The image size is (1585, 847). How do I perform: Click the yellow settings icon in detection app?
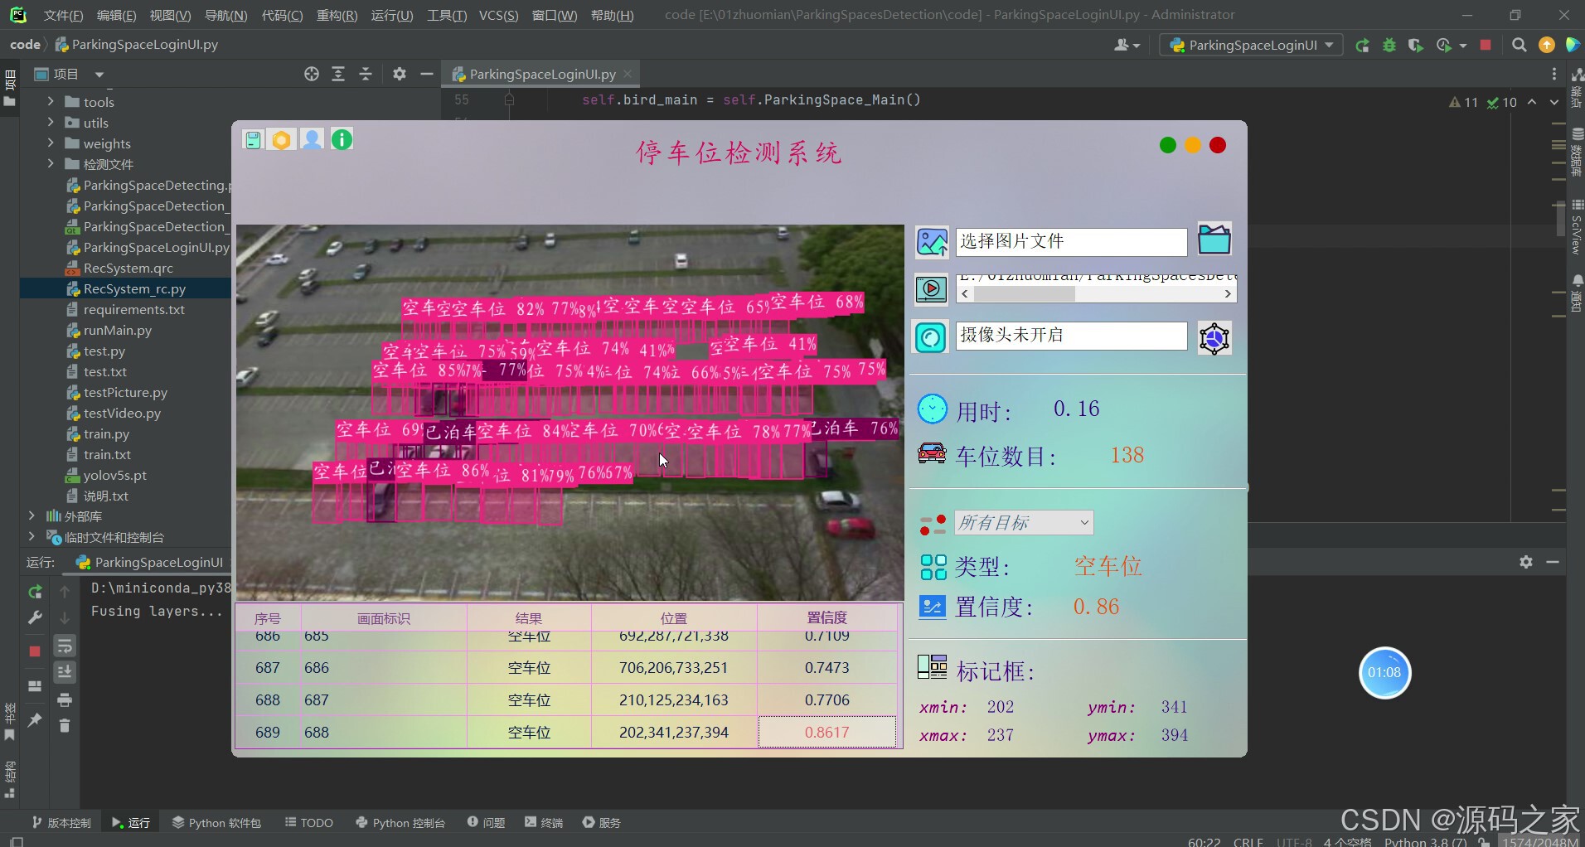click(x=282, y=139)
